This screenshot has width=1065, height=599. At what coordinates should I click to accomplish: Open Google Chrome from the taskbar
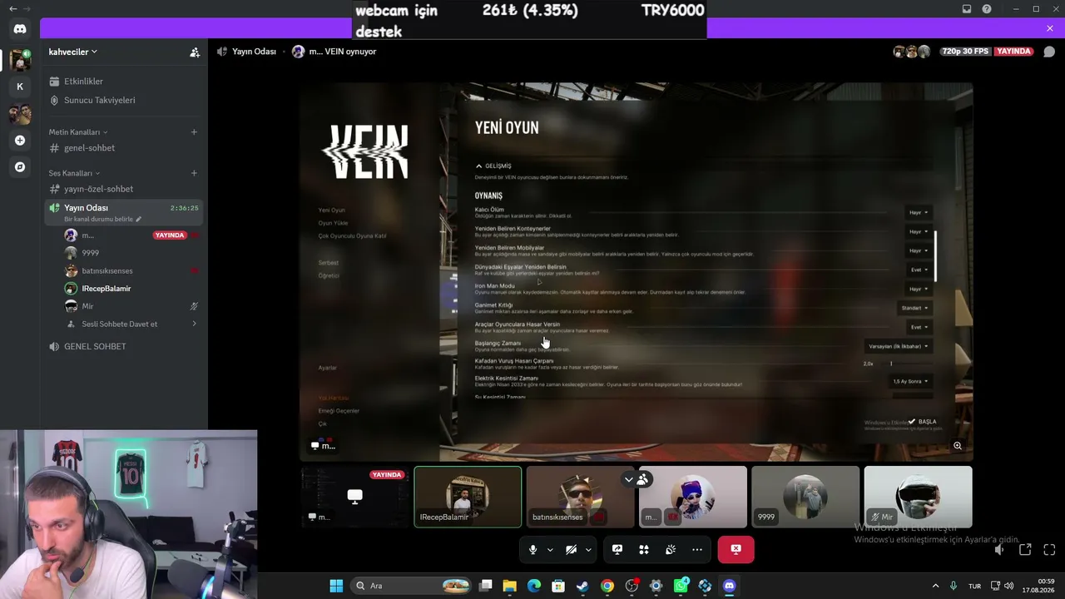coord(607,586)
